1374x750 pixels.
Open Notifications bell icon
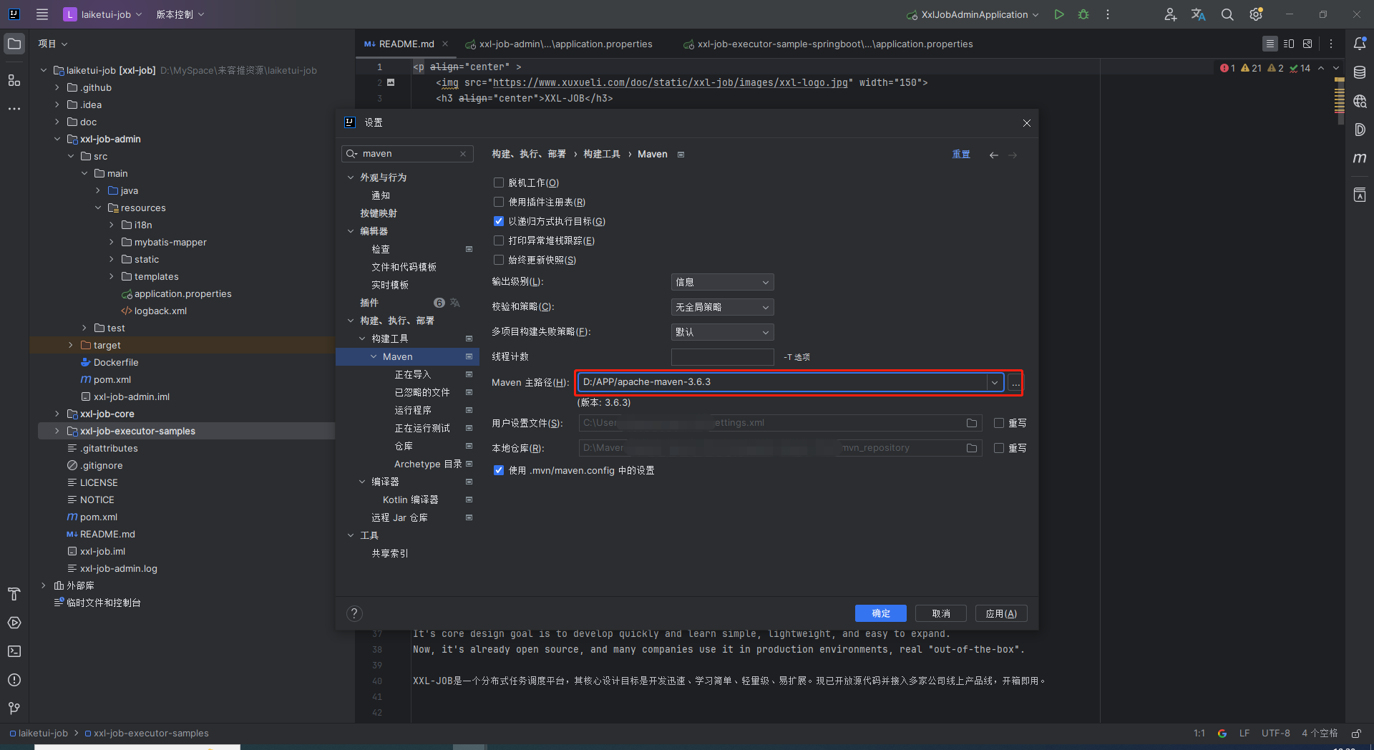1360,44
